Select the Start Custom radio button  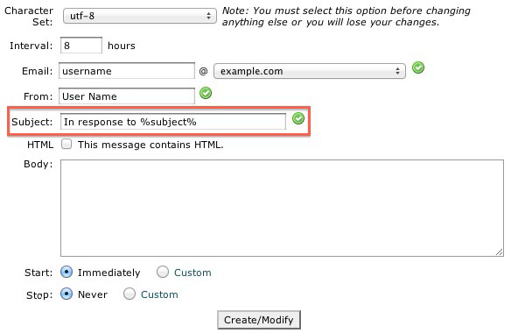click(163, 272)
